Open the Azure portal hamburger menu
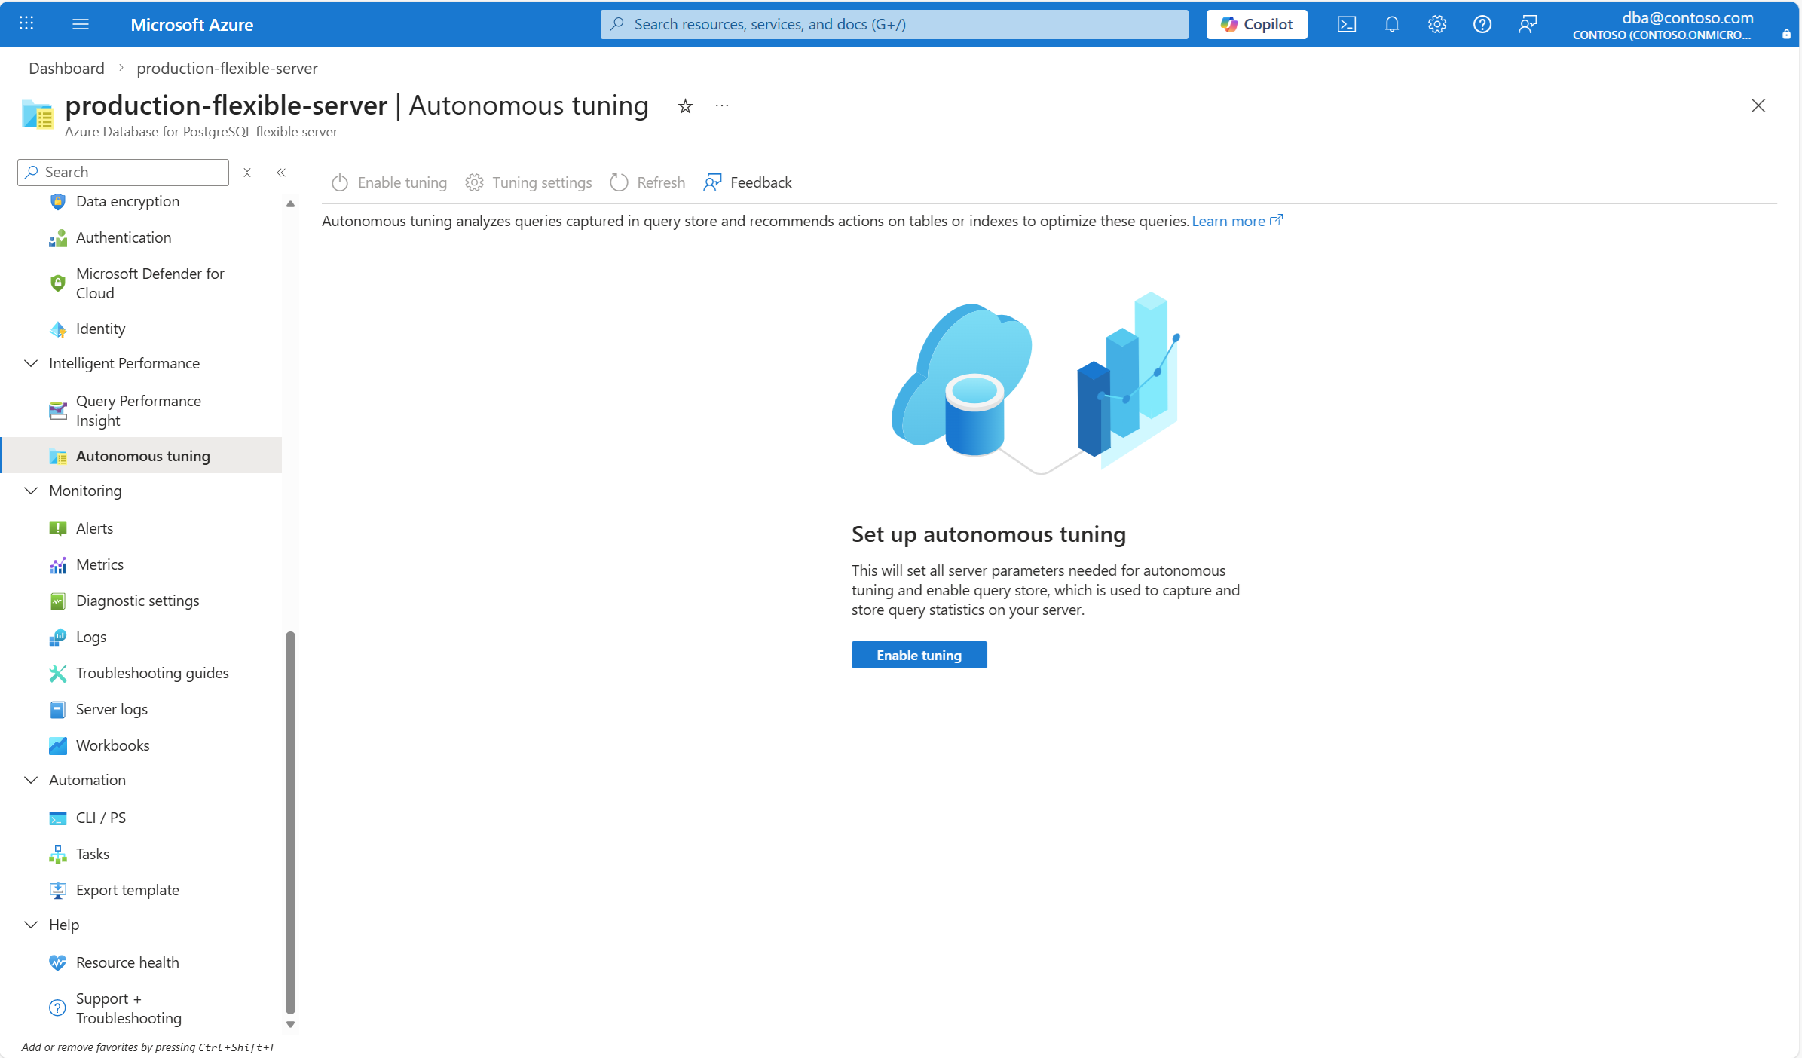 pos(81,24)
